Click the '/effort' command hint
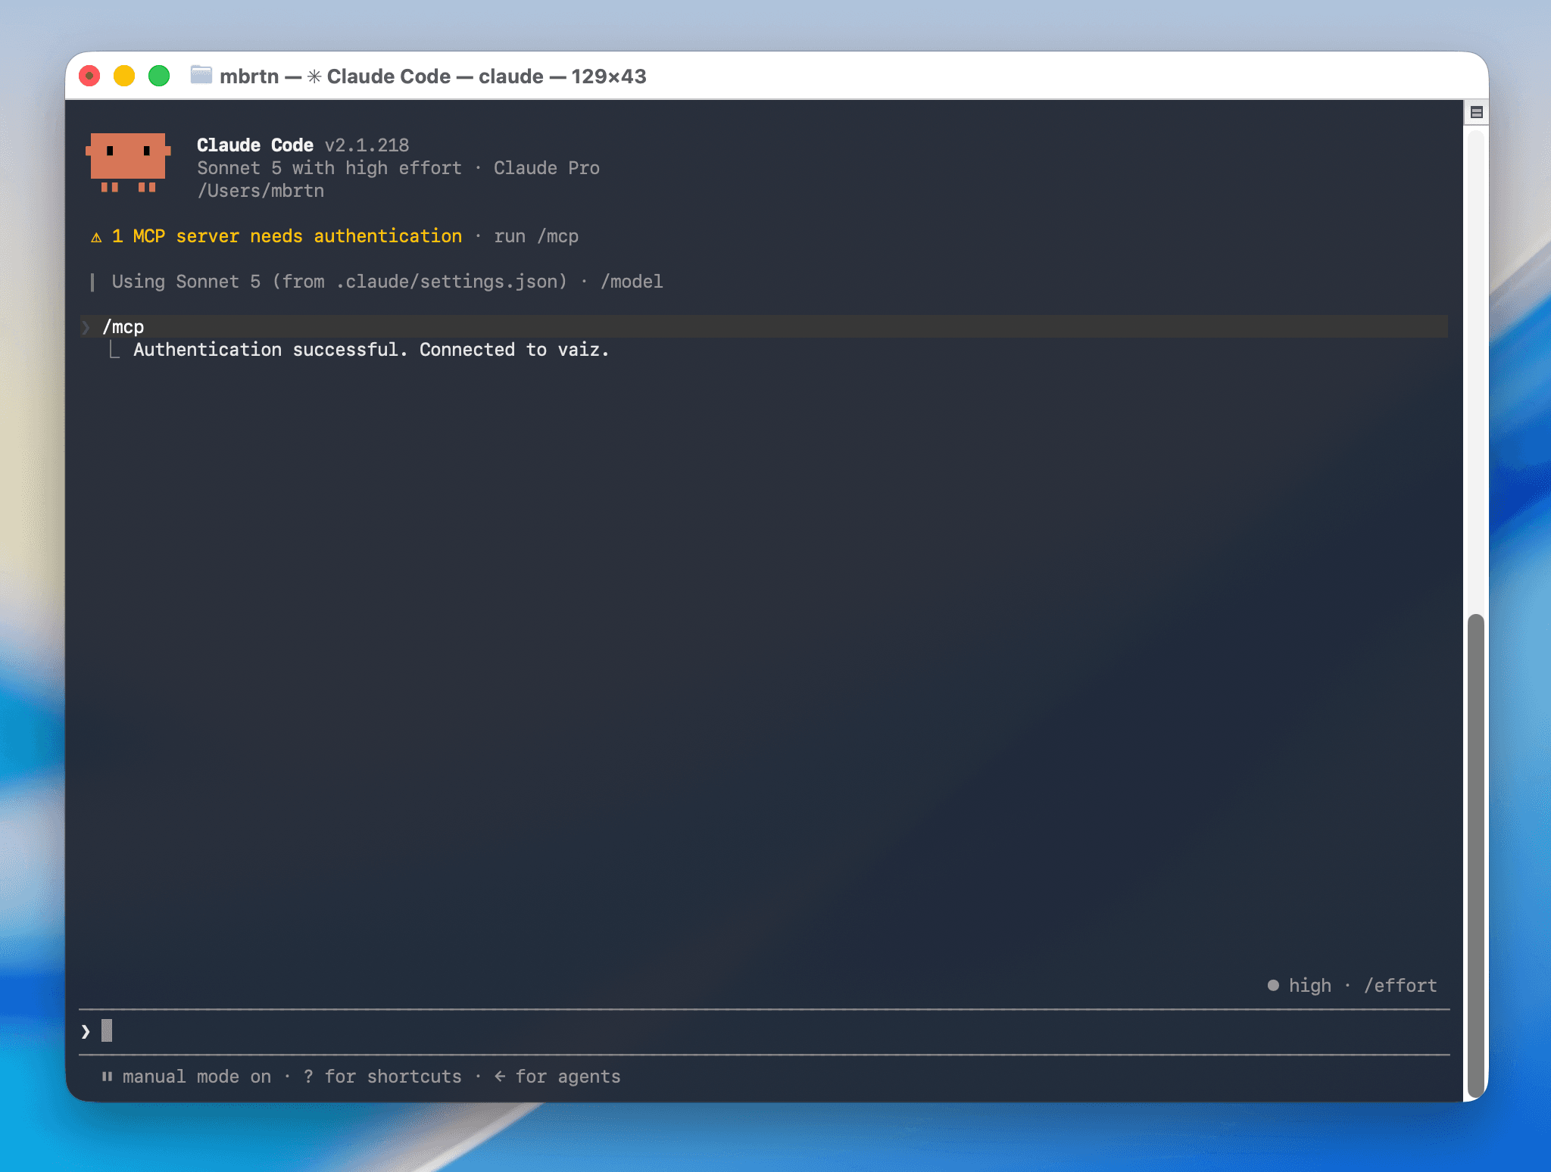 click(1400, 986)
